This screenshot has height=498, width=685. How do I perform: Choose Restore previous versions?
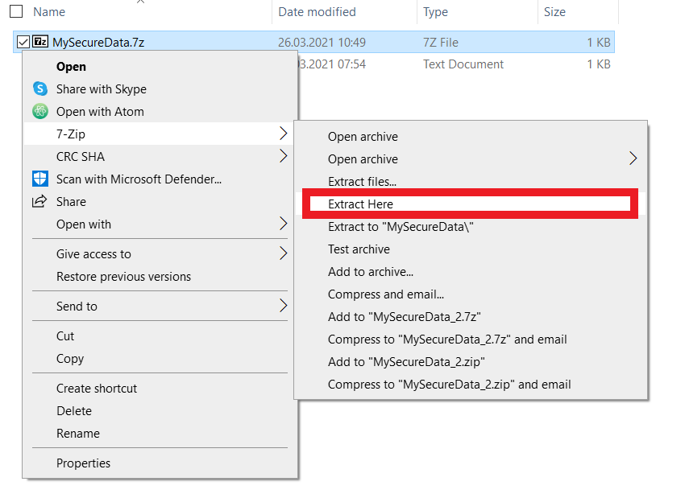(x=160, y=277)
